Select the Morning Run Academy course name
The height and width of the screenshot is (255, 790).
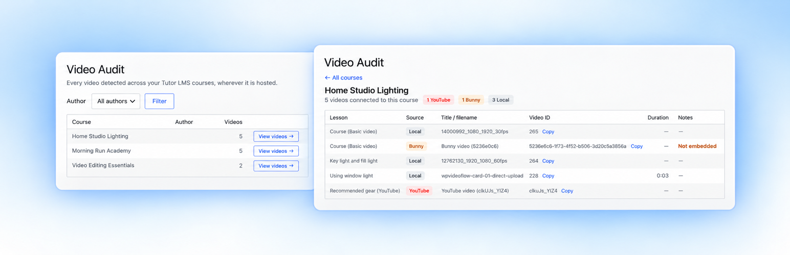(x=101, y=151)
